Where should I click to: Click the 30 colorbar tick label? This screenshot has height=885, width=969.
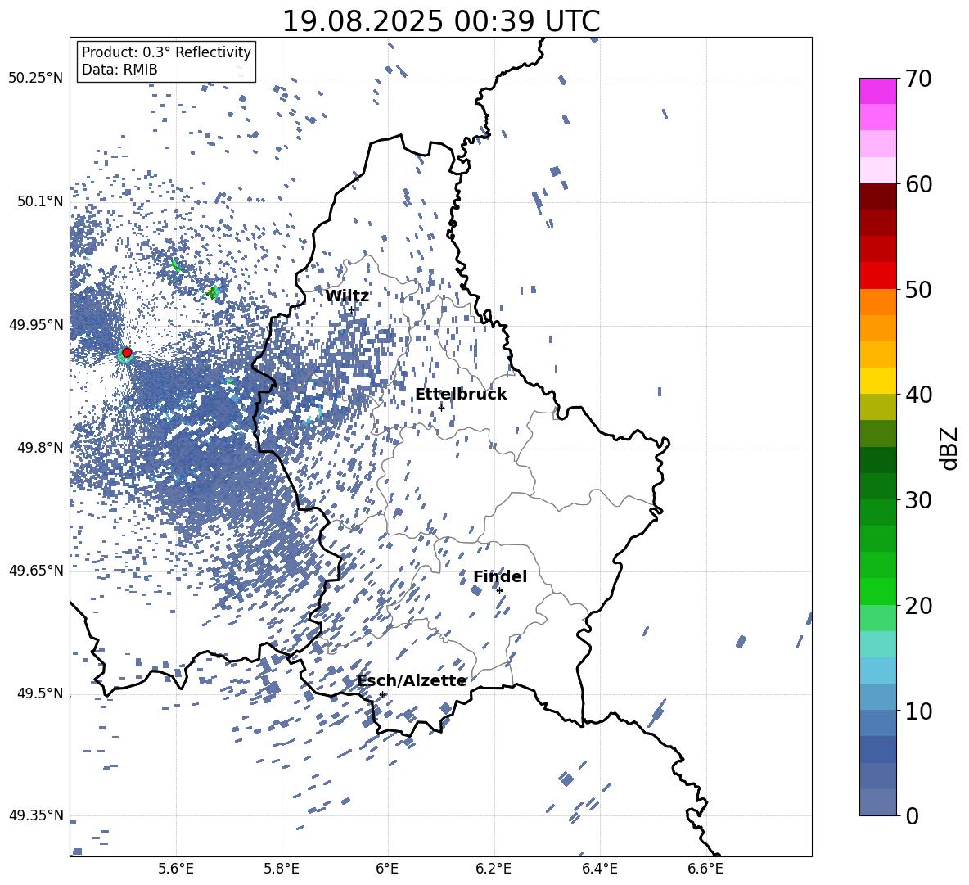[x=918, y=500]
